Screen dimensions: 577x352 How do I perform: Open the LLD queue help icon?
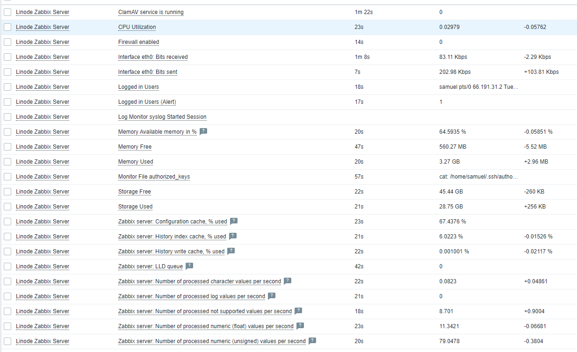[189, 266]
